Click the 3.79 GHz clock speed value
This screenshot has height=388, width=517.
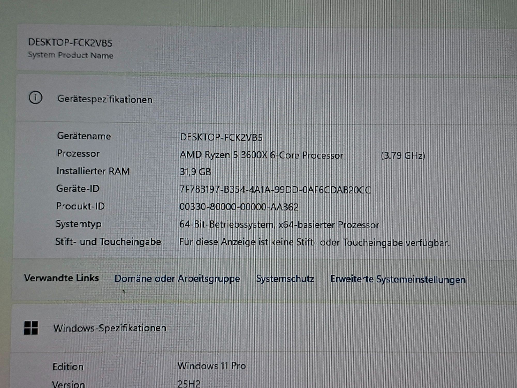click(x=403, y=156)
